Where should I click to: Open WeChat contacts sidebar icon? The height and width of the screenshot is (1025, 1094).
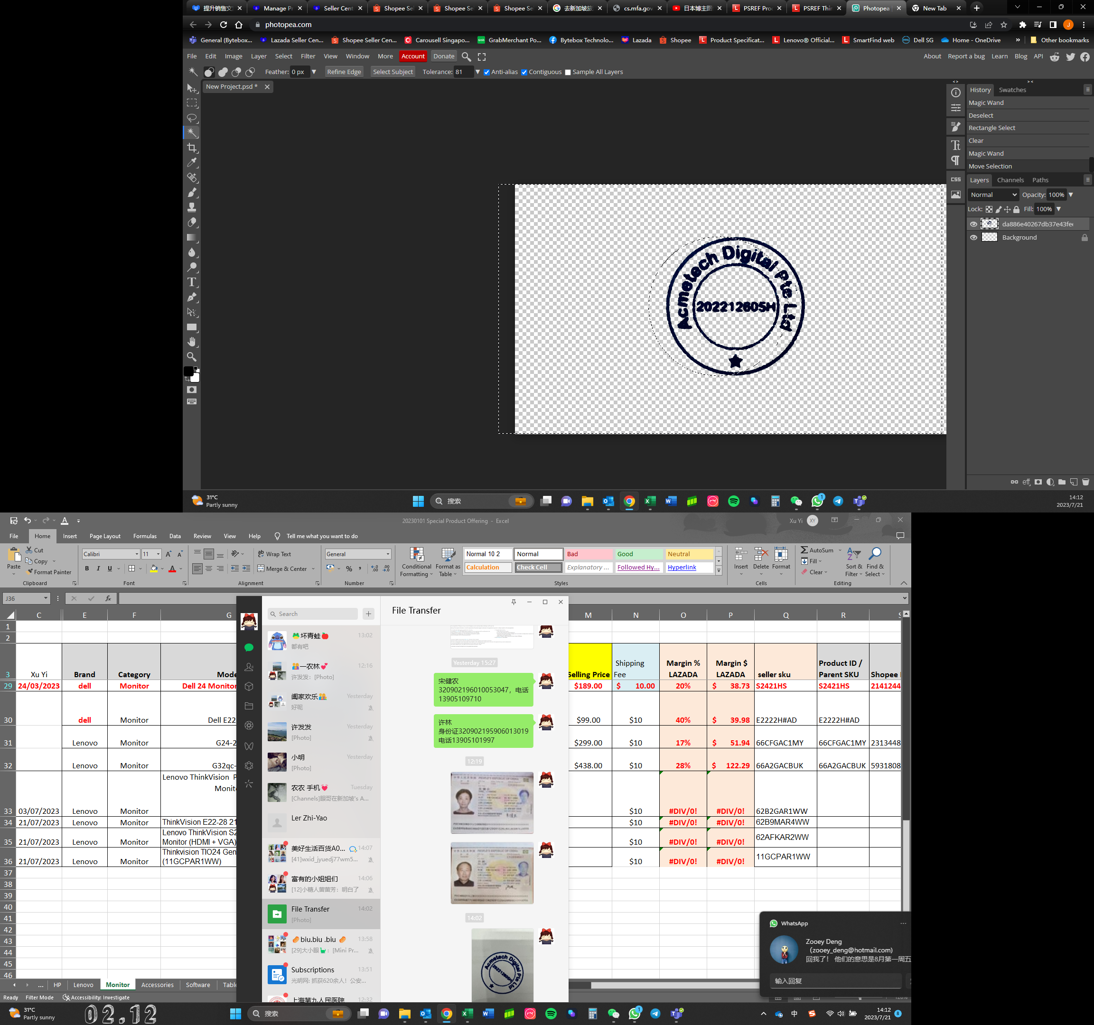click(249, 667)
